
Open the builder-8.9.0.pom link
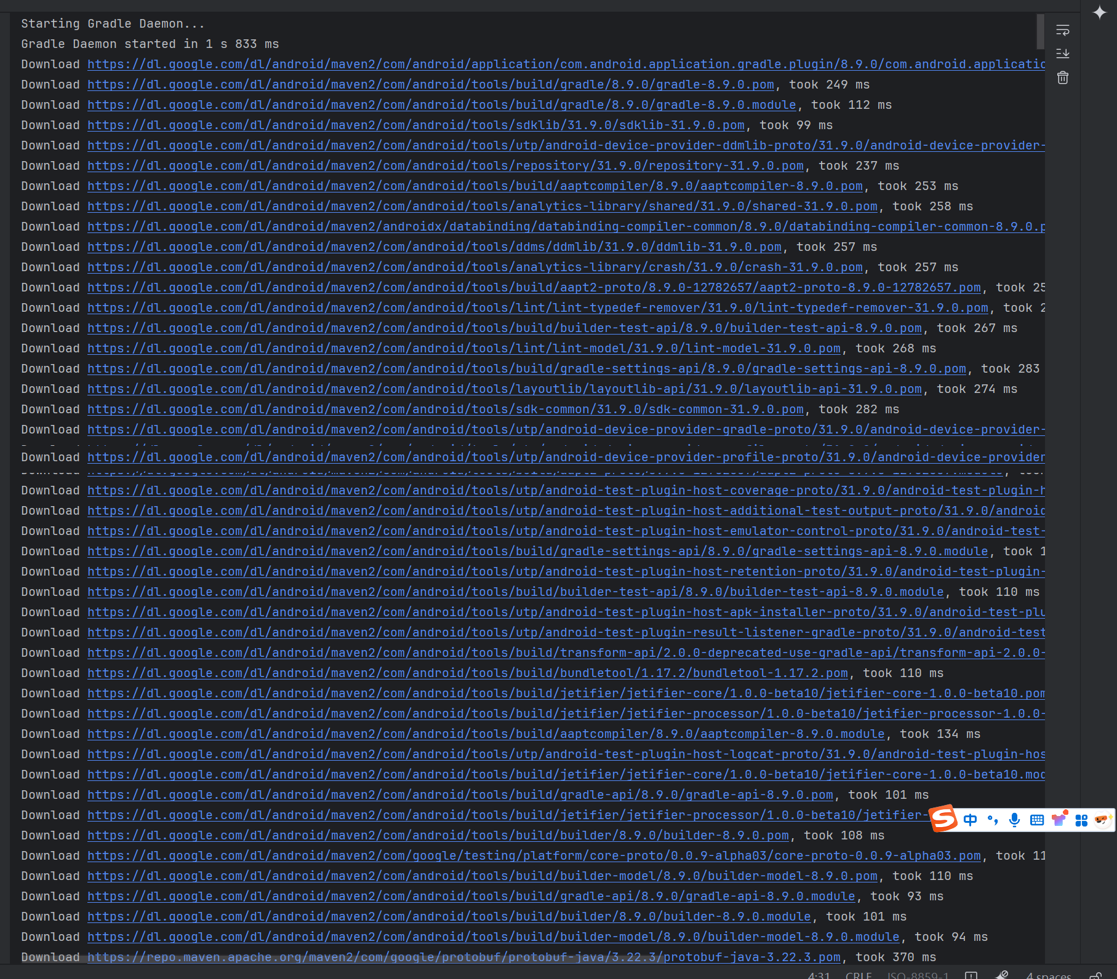click(438, 836)
